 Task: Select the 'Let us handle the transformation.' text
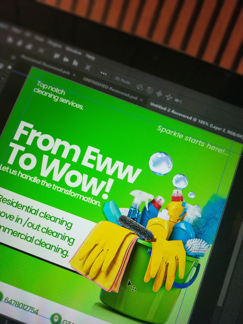(50, 185)
